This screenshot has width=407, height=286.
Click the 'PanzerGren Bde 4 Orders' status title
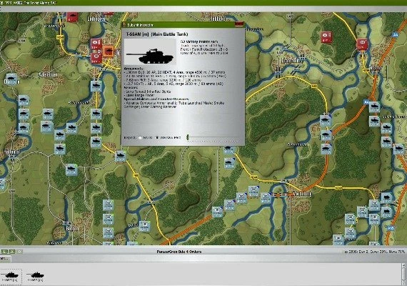[x=179, y=252]
